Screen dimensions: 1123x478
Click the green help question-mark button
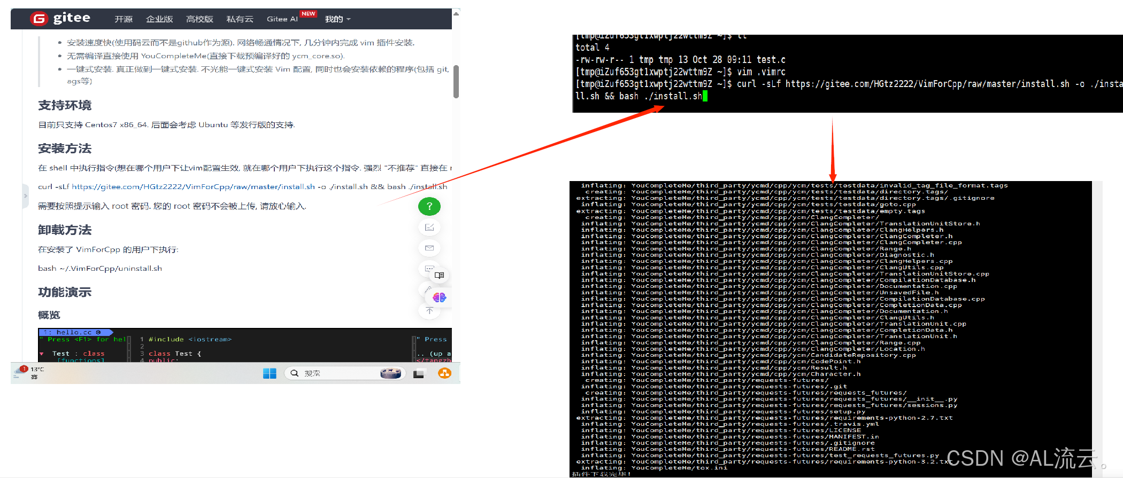pyautogui.click(x=429, y=206)
